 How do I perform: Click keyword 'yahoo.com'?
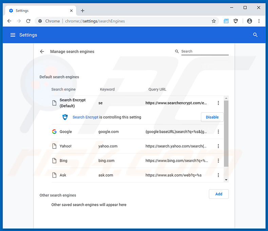coord(108,146)
